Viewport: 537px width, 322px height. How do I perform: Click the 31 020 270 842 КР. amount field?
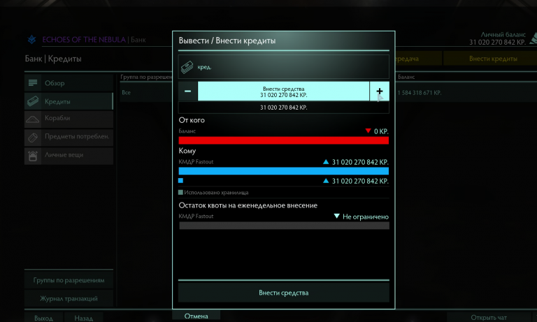[284, 108]
